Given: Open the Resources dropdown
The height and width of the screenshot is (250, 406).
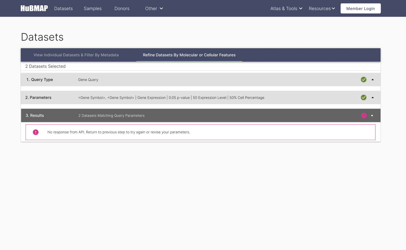Looking at the screenshot, I should click(322, 8).
